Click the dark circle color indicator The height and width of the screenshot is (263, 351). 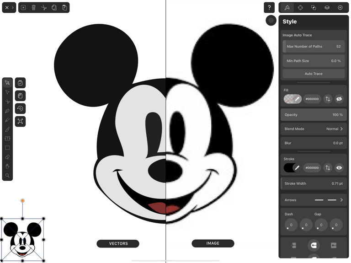pos(271,21)
